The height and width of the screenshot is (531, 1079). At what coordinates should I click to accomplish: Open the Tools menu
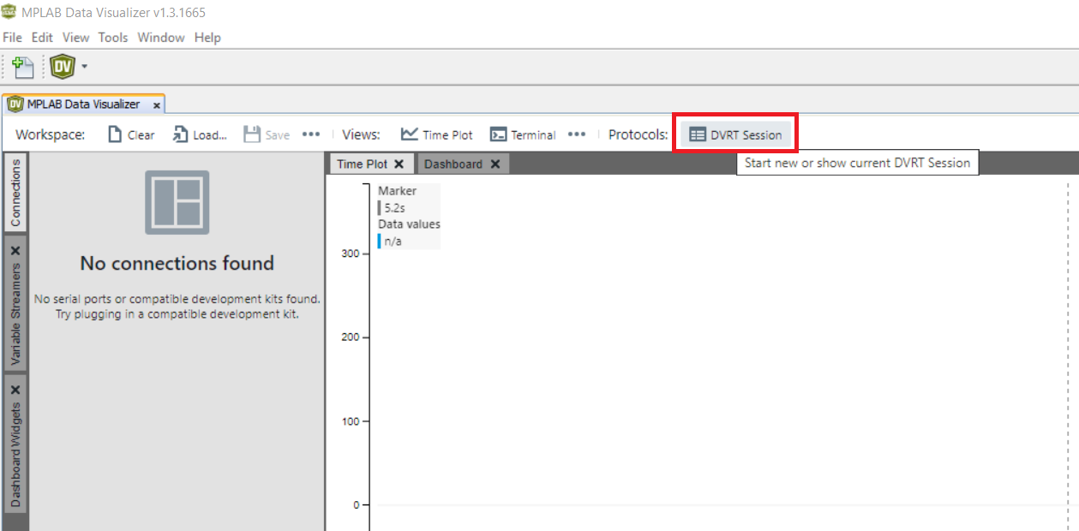pos(113,38)
